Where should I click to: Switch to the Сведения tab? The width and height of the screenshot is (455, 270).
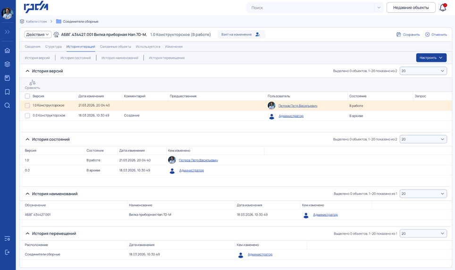[33, 46]
